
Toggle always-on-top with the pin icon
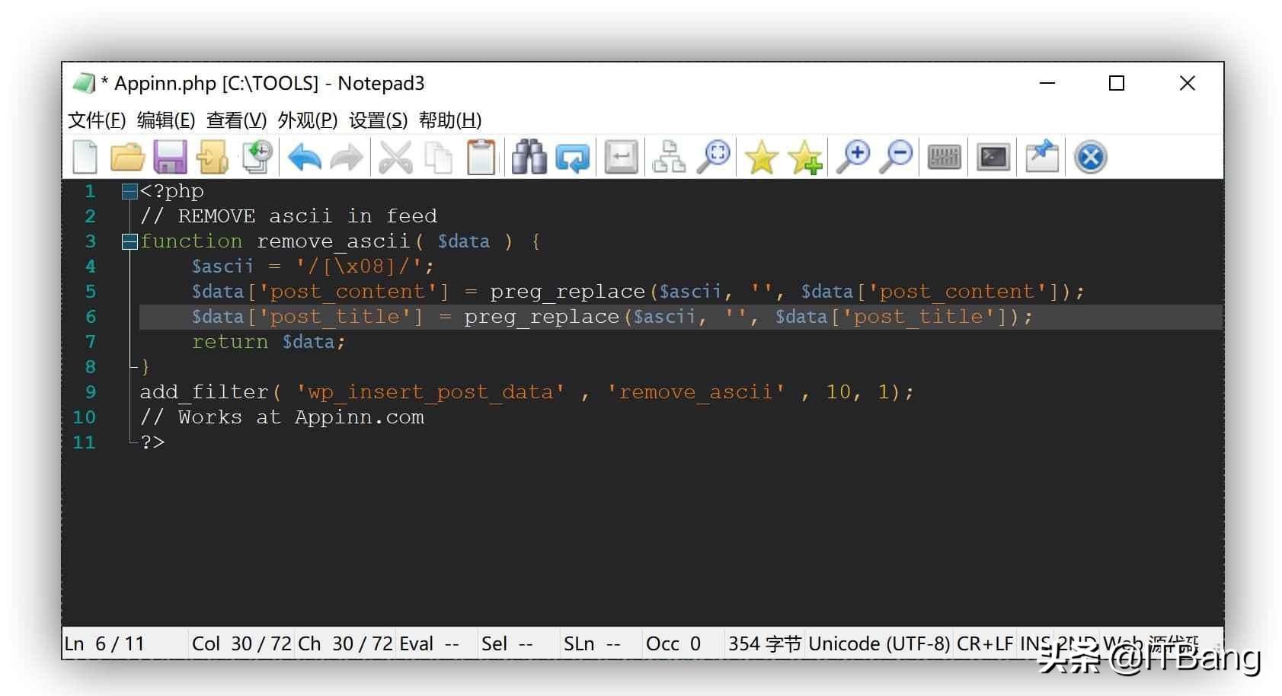[x=1042, y=156]
